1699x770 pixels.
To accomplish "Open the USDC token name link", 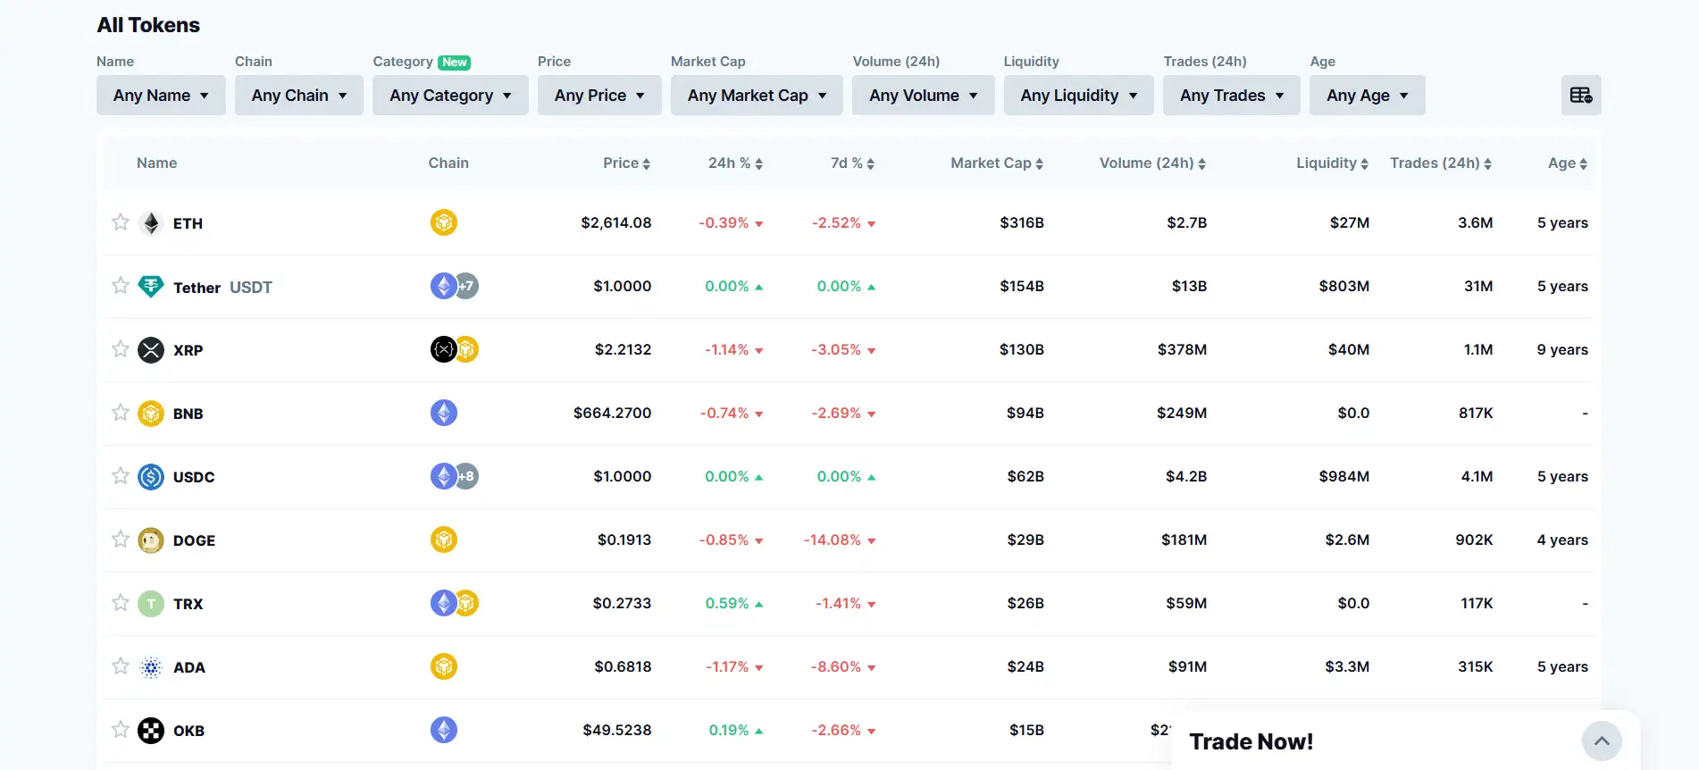I will 194,477.
